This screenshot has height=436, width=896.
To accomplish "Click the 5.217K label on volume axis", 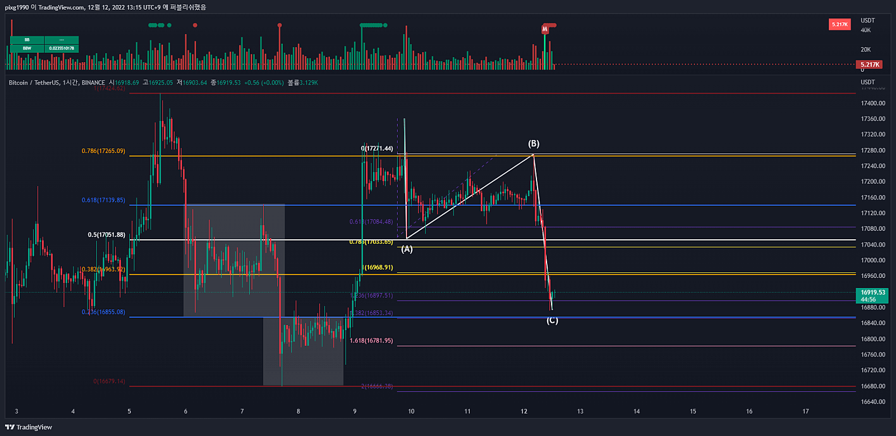I will point(870,64).
